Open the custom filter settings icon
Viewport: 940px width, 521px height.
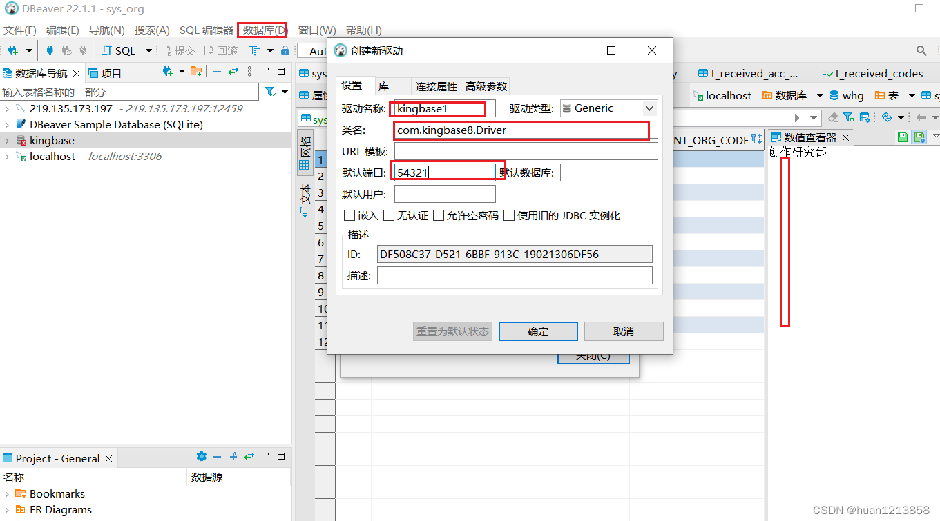click(847, 117)
